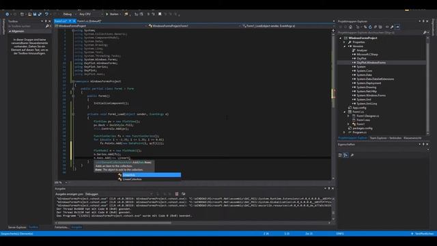The image size is (437, 246).
Task: Expand the Program.cs node
Action: [x=344, y=133]
